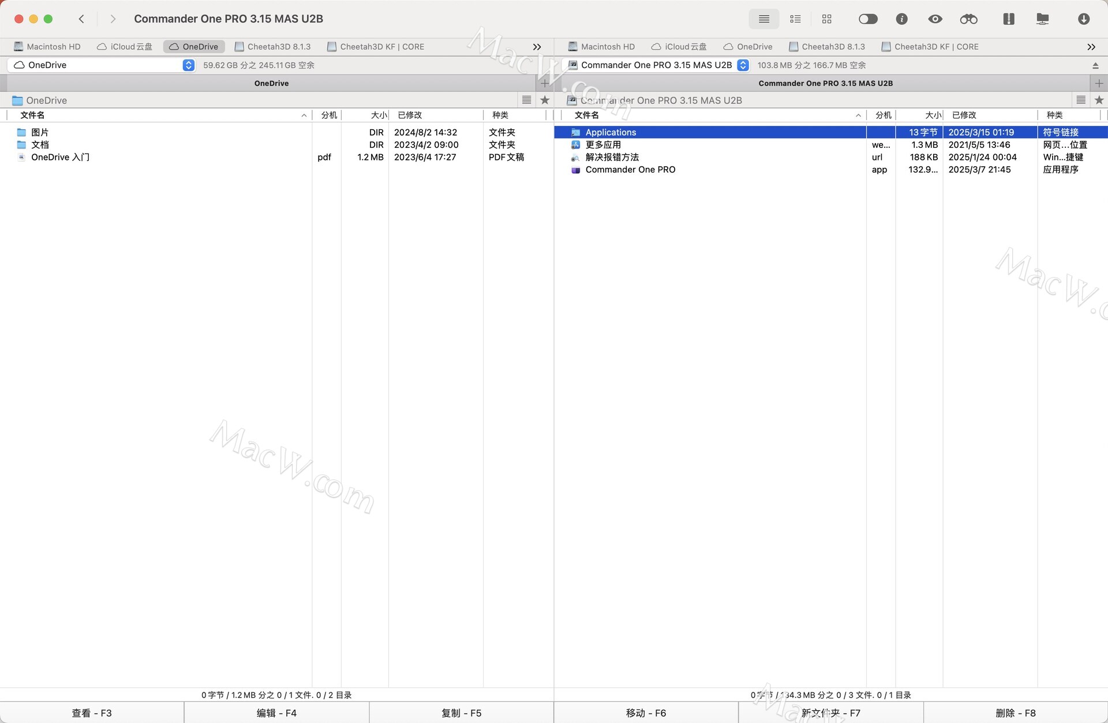The width and height of the screenshot is (1108, 723).
Task: Sort left pane by 种类 column
Action: click(515, 115)
